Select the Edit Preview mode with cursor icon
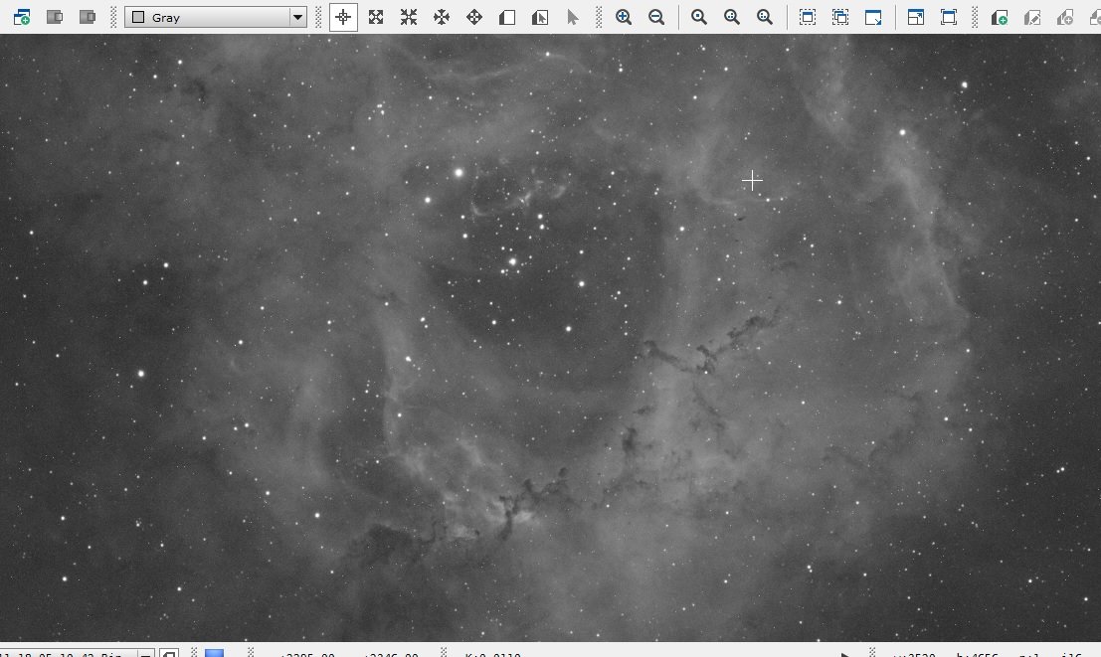The width and height of the screenshot is (1101, 657). coord(540,17)
